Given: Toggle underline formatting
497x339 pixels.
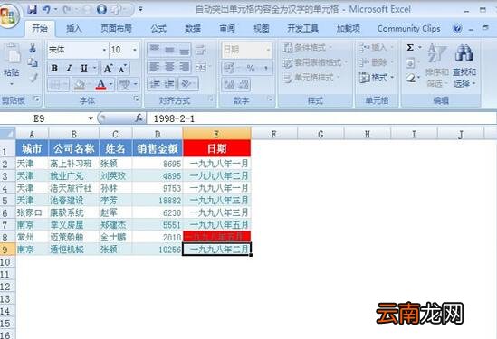Looking at the screenshot, I should point(84,68).
